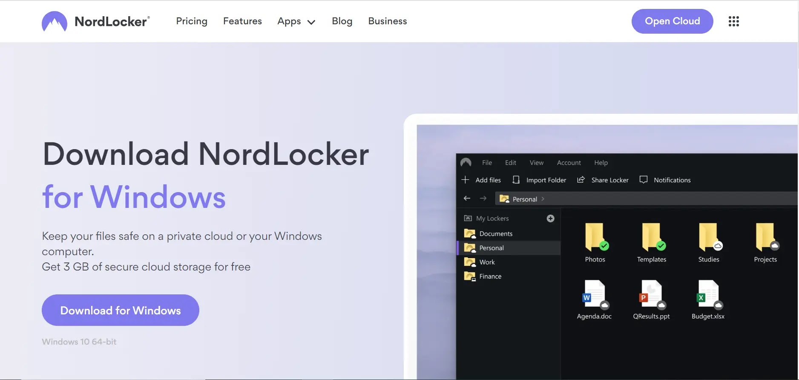Click the Budget.xlsx file name

(708, 317)
